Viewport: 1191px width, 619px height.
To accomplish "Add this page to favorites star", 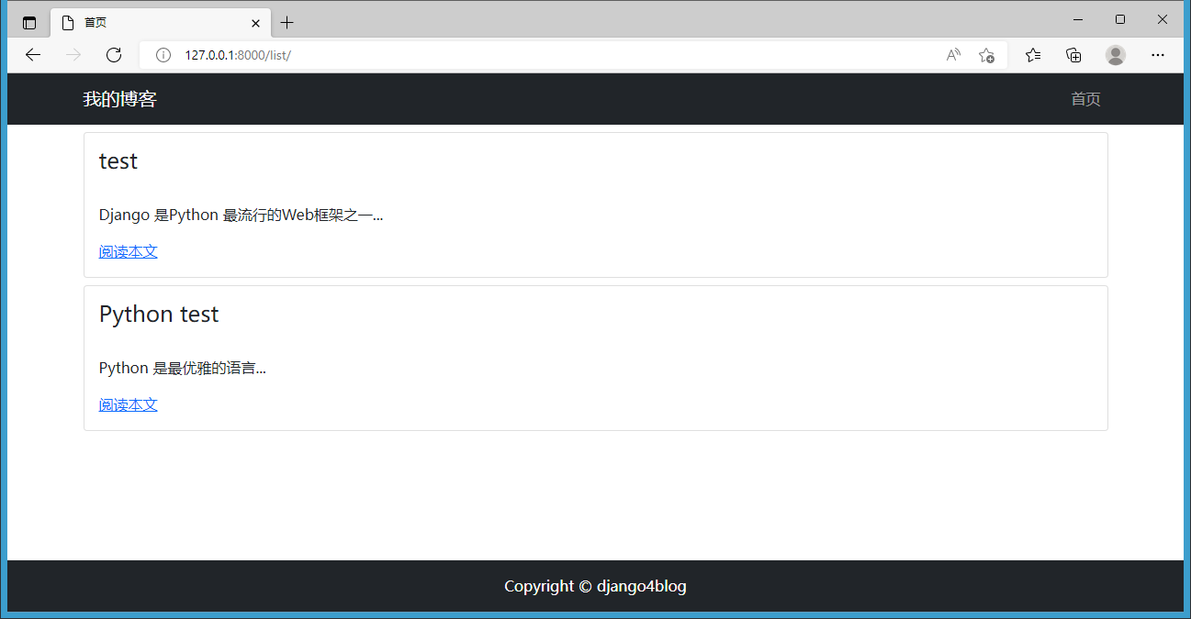I will tap(986, 55).
